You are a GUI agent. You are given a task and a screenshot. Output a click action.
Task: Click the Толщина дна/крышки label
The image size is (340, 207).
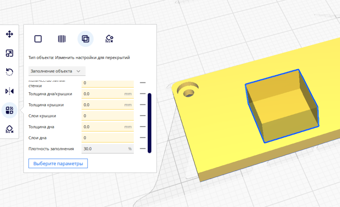tap(50, 94)
